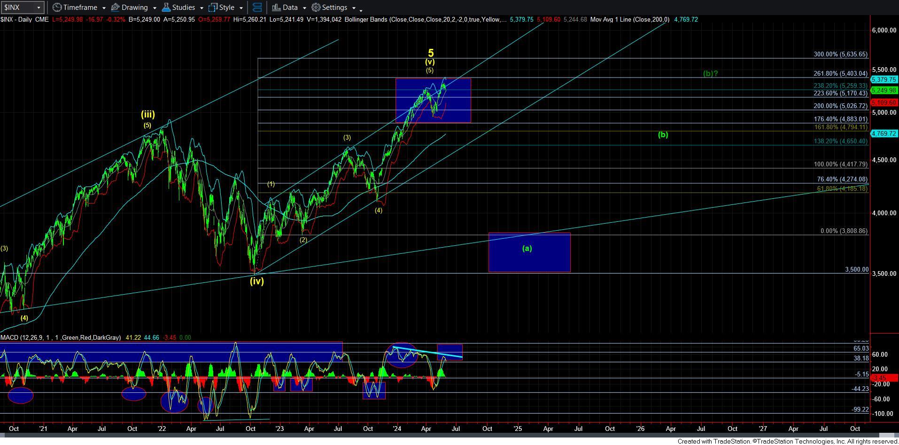Image resolution: width=899 pixels, height=445 pixels.
Task: Open the toolbar overflow arrow after Settings
Action: click(x=361, y=9)
